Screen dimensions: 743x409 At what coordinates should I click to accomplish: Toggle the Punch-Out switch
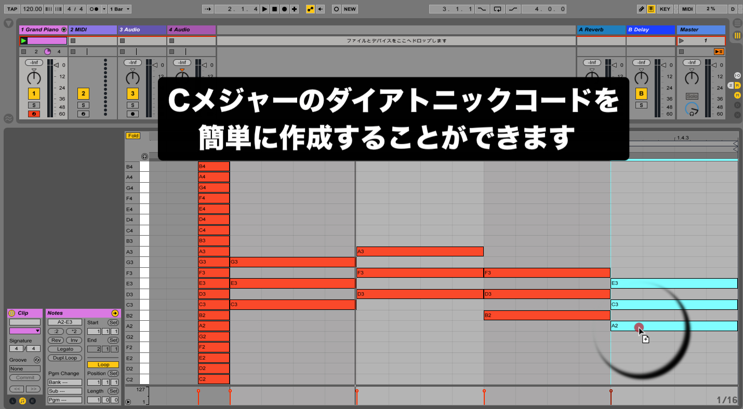[x=513, y=9]
